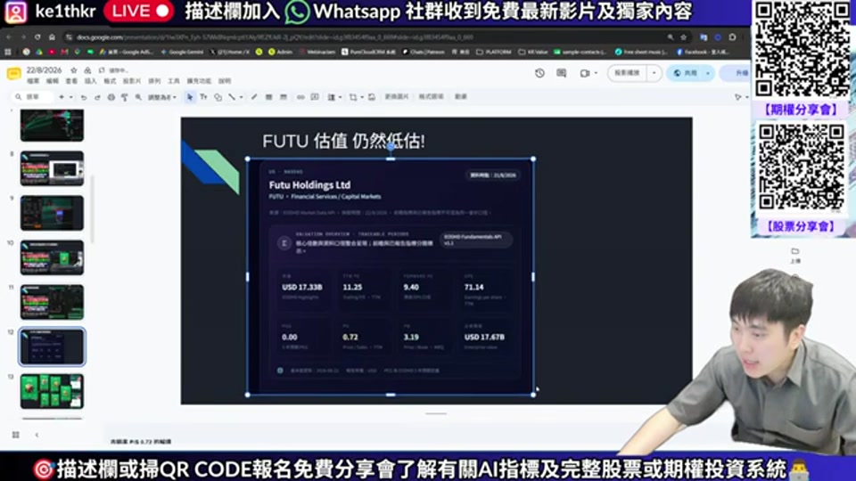This screenshot has width=856, height=481.
Task: Click the move-to-folder icon beside title
Action: click(x=87, y=70)
